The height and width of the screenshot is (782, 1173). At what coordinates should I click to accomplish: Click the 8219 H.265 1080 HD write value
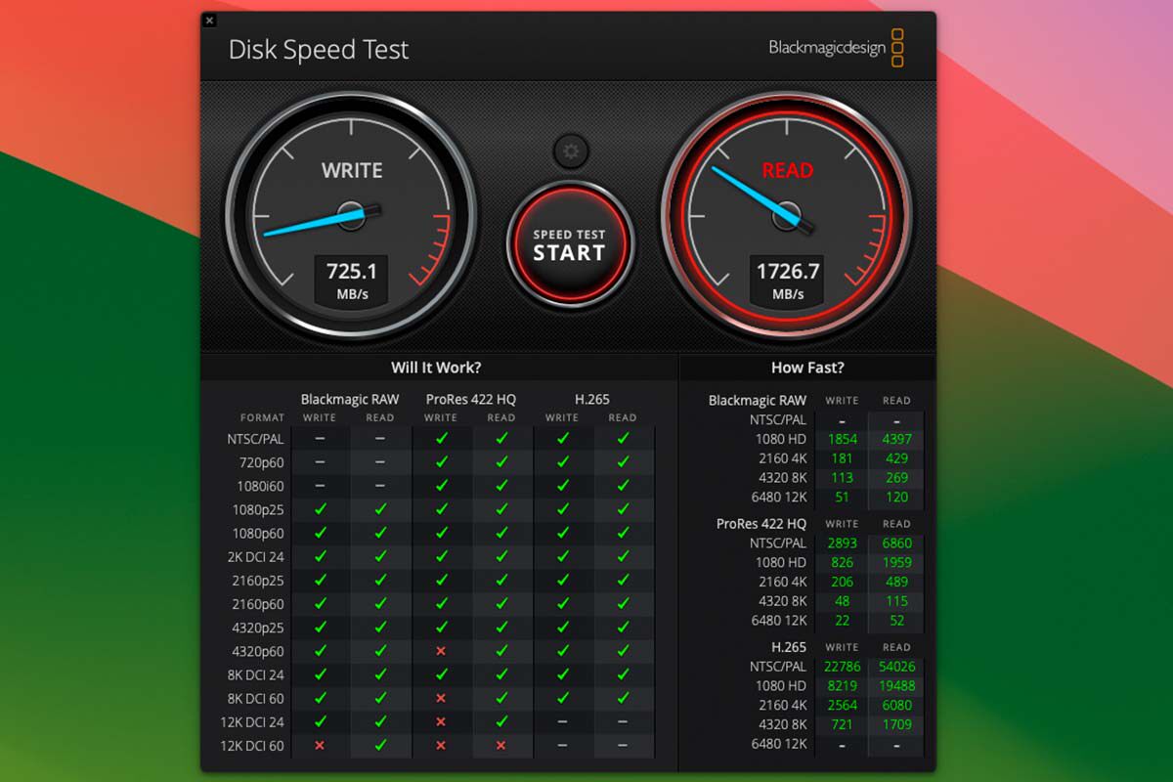(x=842, y=686)
